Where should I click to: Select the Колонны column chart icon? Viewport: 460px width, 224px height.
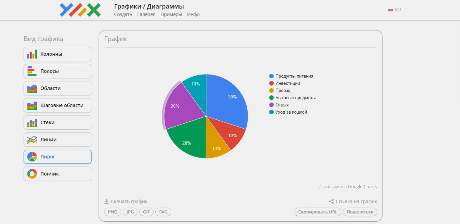[x=32, y=54]
